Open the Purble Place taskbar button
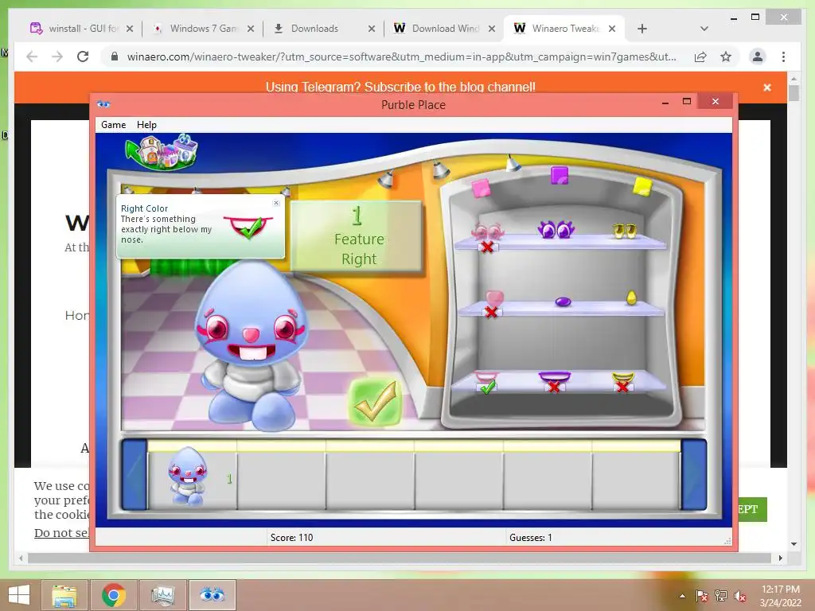815x611 pixels. 212,595
